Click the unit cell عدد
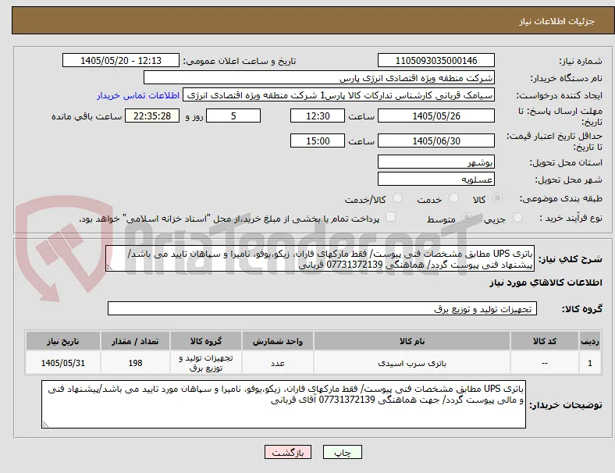 pyautogui.click(x=278, y=363)
